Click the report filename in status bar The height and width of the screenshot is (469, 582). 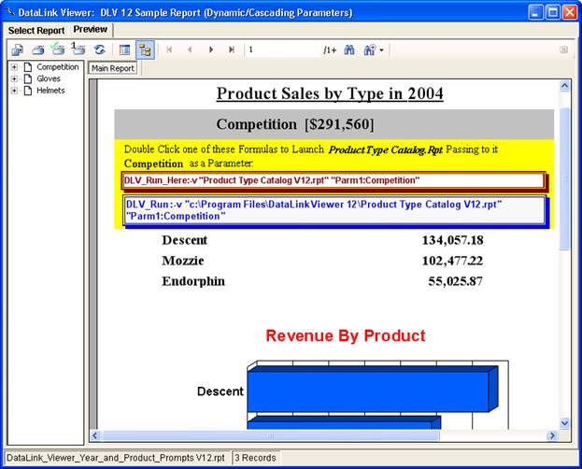[x=116, y=458]
